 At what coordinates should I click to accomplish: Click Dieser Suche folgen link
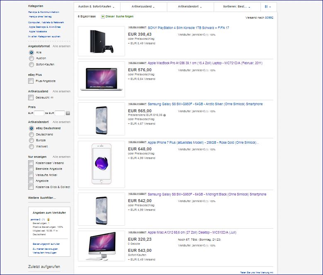(x=120, y=17)
